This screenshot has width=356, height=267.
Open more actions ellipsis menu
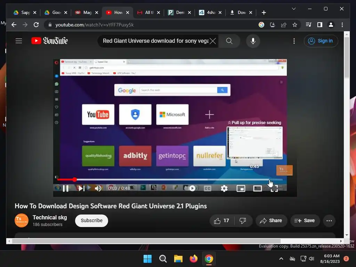(x=329, y=221)
